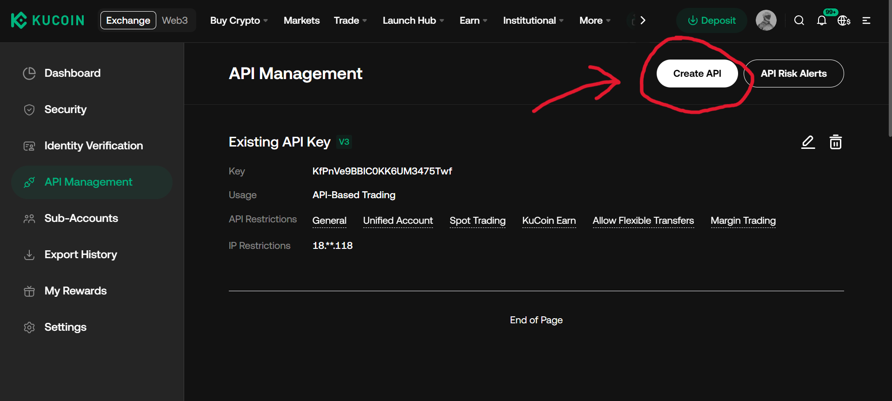Open Export History in sidebar
This screenshot has height=401, width=892.
(x=92, y=255)
